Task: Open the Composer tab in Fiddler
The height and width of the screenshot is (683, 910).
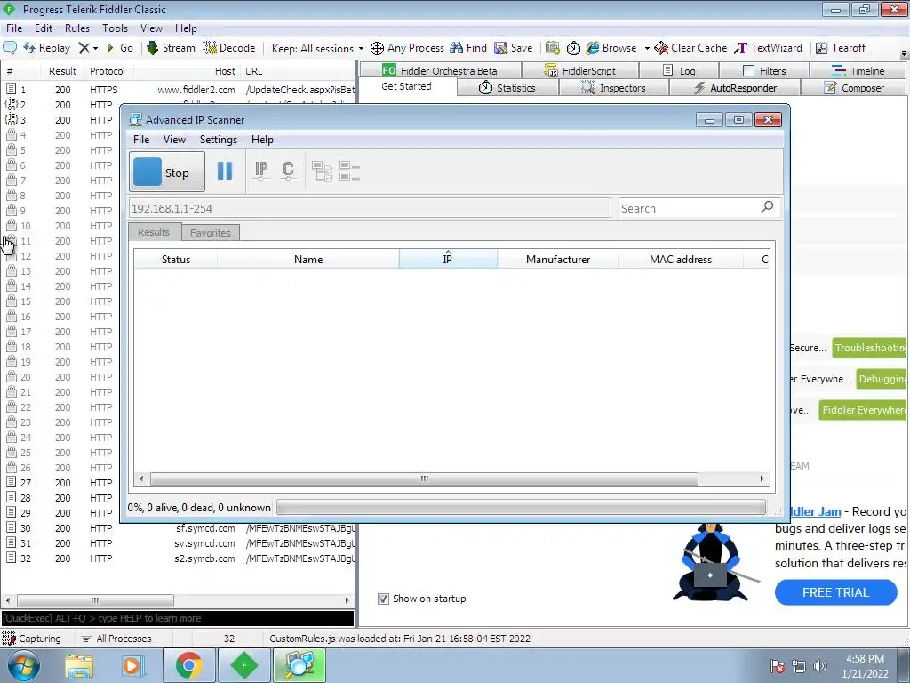Action: (854, 88)
